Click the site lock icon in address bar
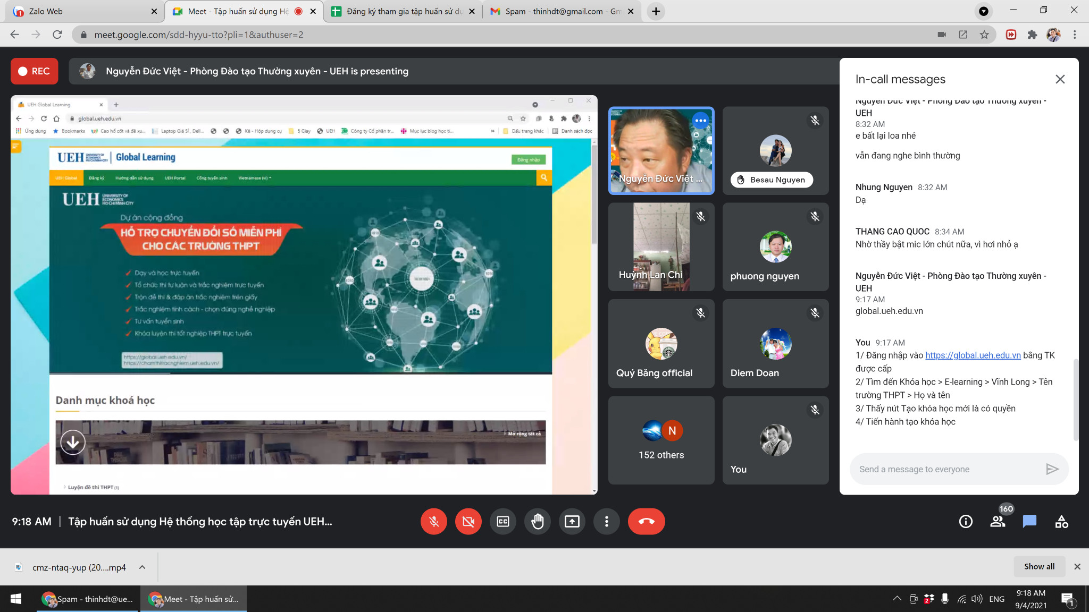Viewport: 1089px width, 612px height. point(83,35)
